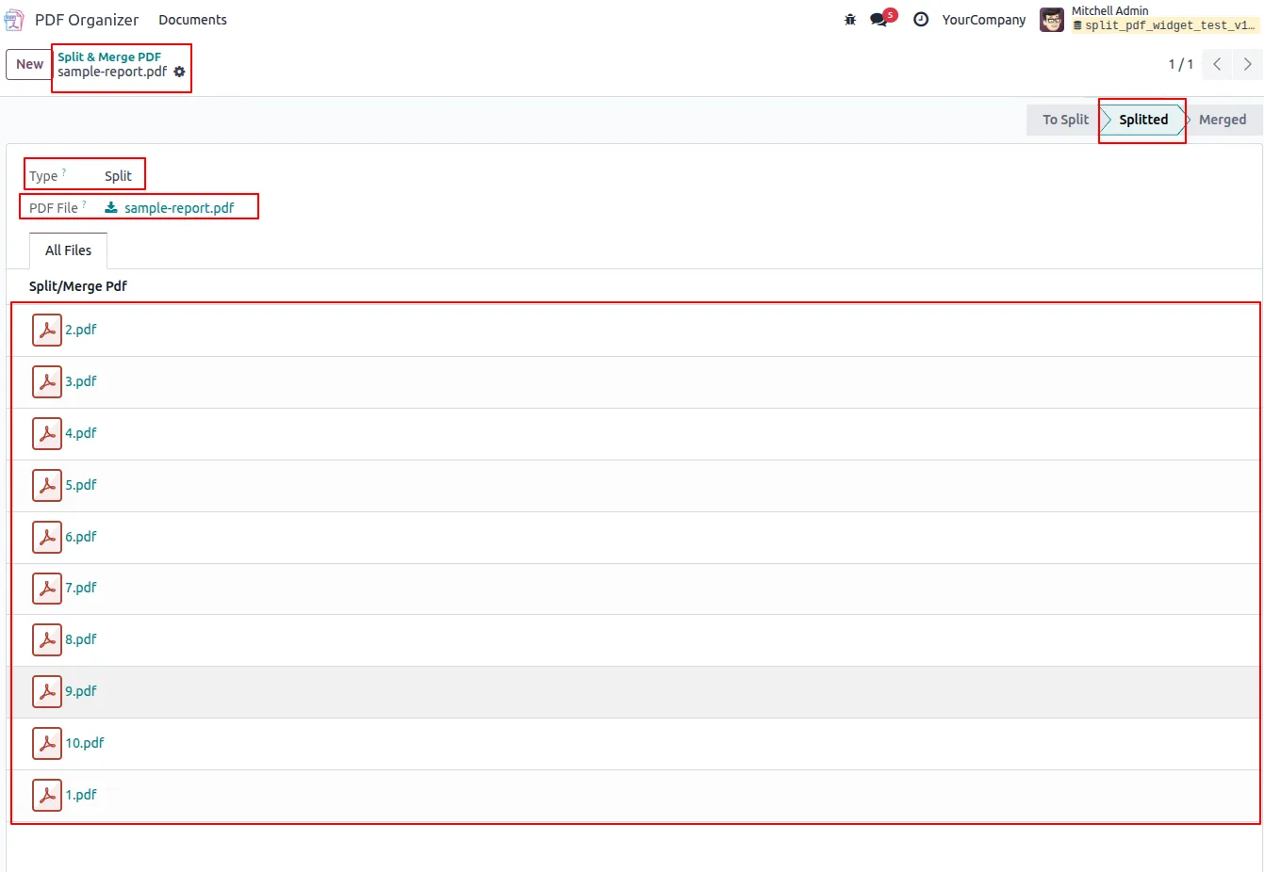Click the PDF icon for 6.pdf
Screen dimensions: 1264x872
47,537
